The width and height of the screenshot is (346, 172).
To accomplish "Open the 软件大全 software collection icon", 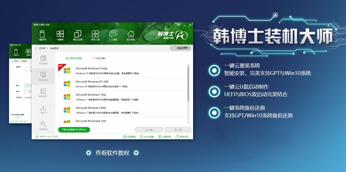I will pyautogui.click(x=95, y=34).
